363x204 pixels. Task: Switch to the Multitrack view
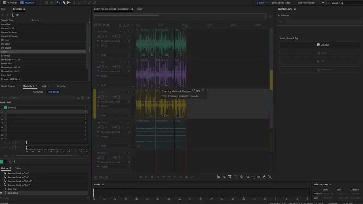pos(27,3)
